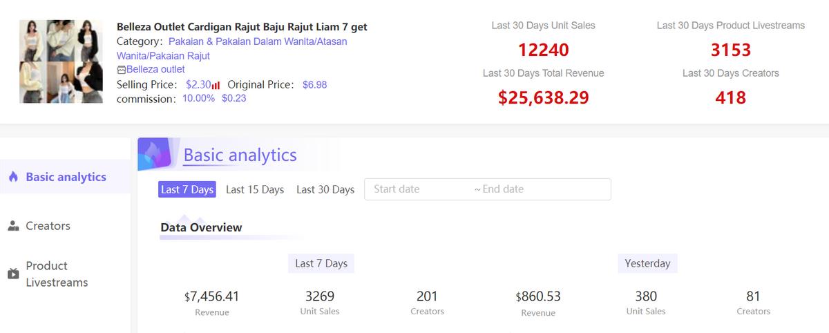829x333 pixels.
Task: Click the shop icon before Belleza outlet
Action: coord(122,70)
